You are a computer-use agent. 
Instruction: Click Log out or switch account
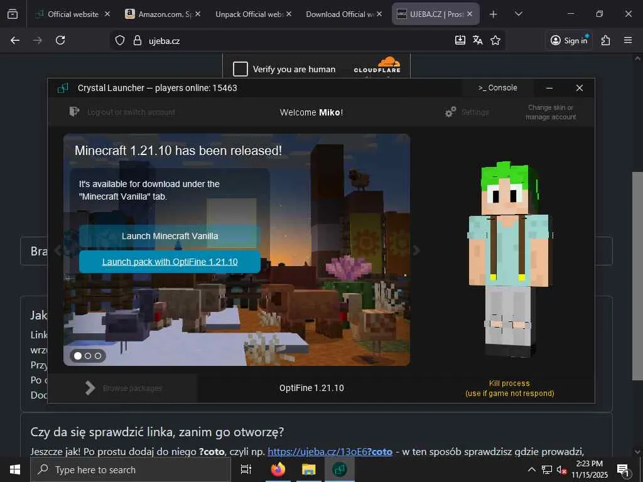point(131,112)
